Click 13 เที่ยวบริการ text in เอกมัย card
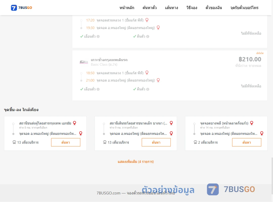This screenshot has width=273, height=202. [28, 142]
